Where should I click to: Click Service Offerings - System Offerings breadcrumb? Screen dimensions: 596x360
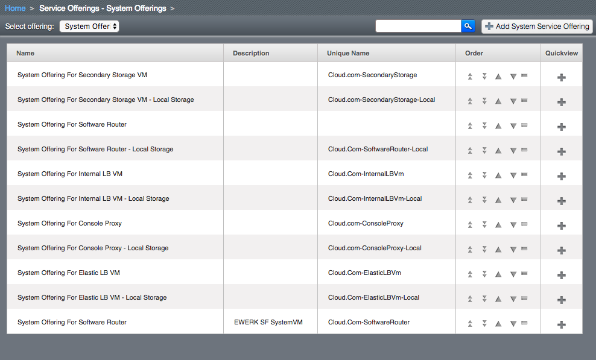pos(103,8)
